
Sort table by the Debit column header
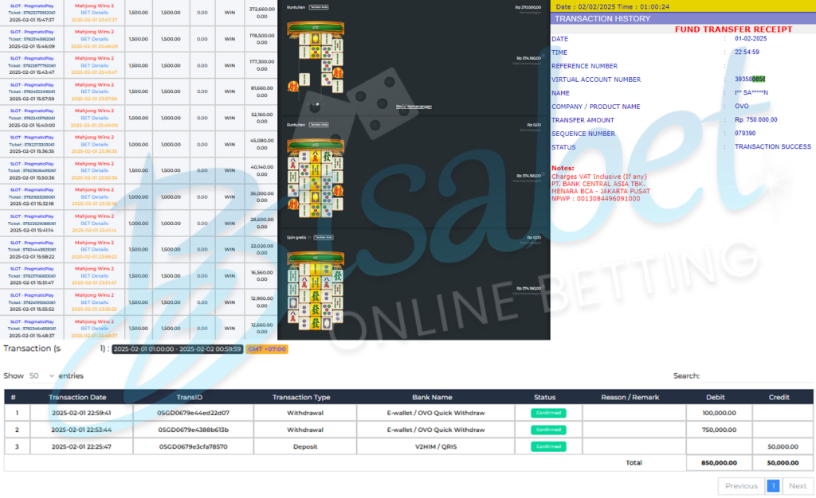[x=716, y=397]
